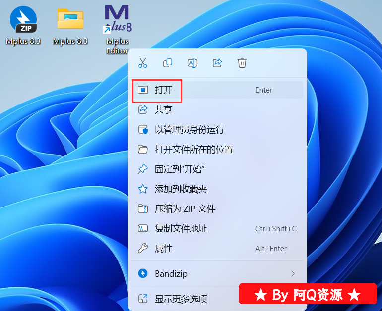
Task: Click the Bandizip menu entry label
Action: [x=171, y=274]
